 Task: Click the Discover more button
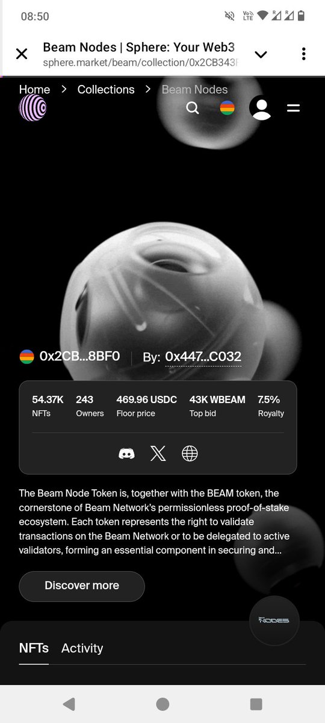click(82, 586)
